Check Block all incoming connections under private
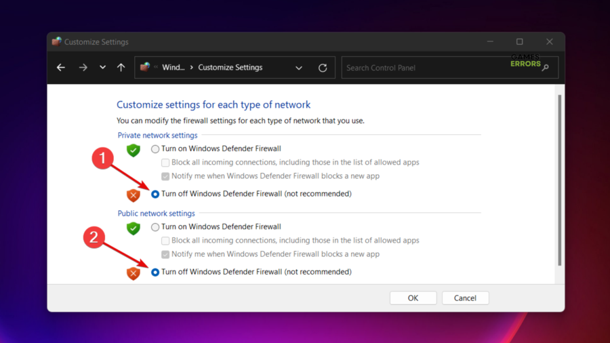Viewport: 610px width, 343px height. coord(165,163)
